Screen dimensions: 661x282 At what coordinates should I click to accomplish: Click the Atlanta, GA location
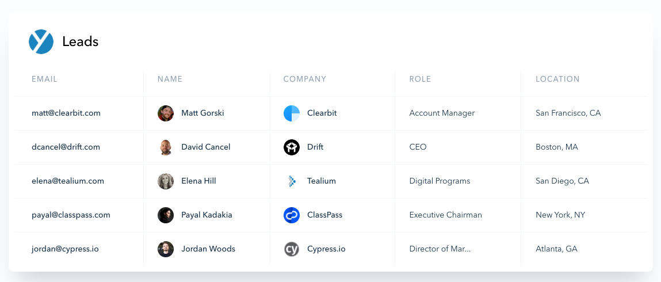tap(556, 249)
